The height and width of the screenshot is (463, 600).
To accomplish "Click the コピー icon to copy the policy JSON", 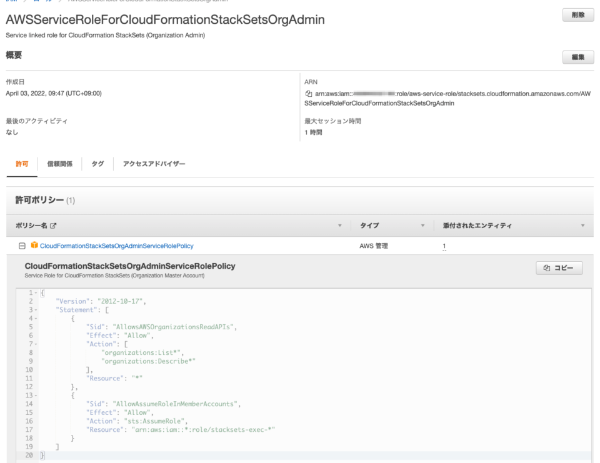I will click(x=559, y=268).
